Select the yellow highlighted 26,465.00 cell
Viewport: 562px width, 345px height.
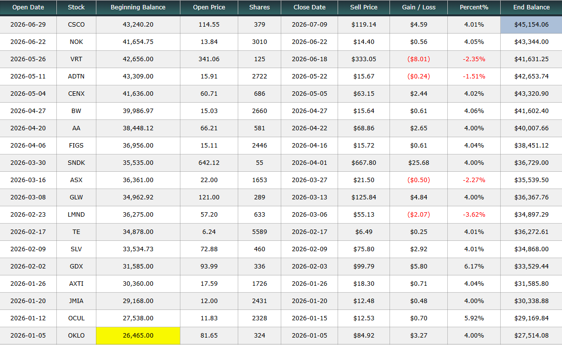point(138,335)
